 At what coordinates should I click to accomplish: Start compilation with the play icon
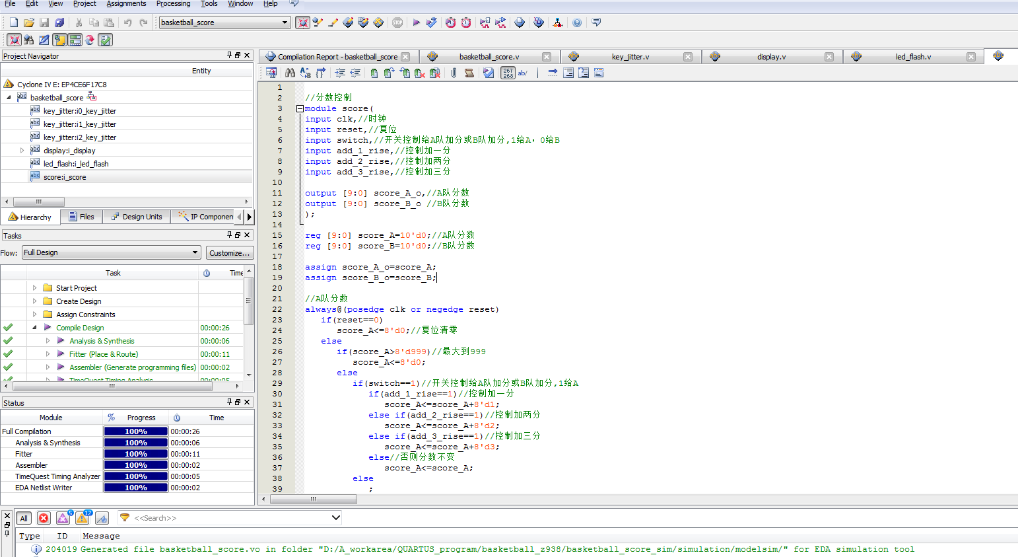(x=417, y=22)
